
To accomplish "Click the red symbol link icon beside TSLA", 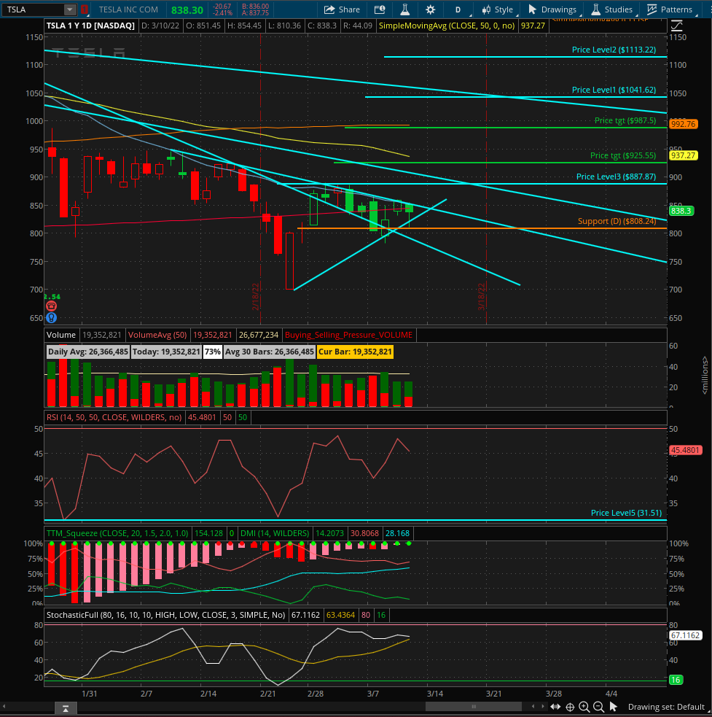I will point(85,9).
